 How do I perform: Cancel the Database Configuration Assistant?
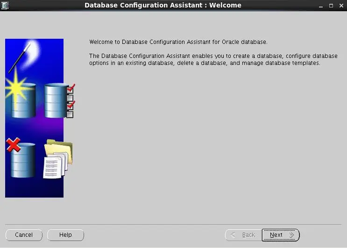coord(24,235)
